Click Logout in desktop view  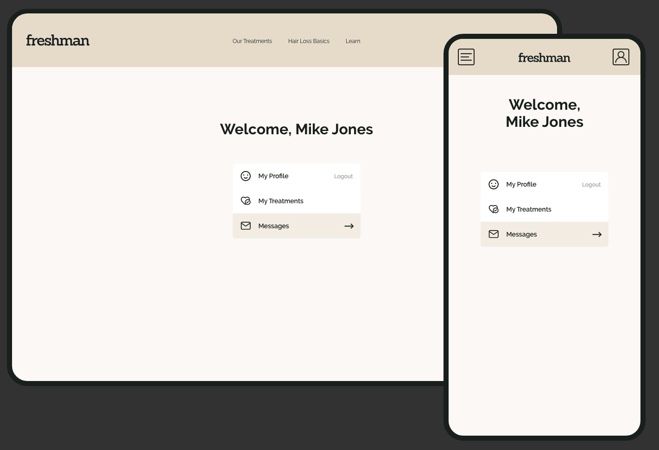pos(343,176)
